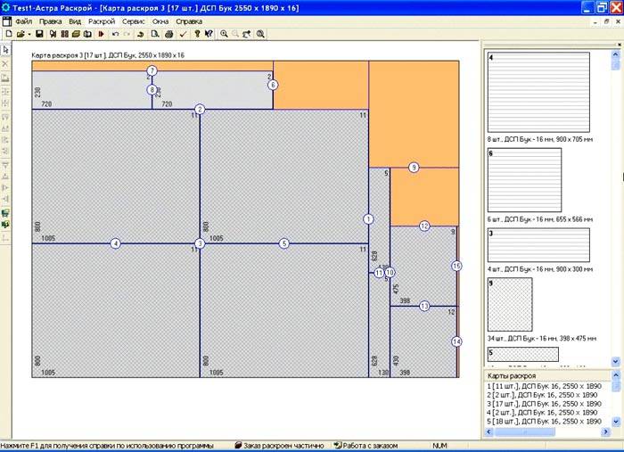The height and width of the screenshot is (452, 624).
Task: Click part thumbnail 9 (398 x 475 мм)
Action: coord(509,304)
